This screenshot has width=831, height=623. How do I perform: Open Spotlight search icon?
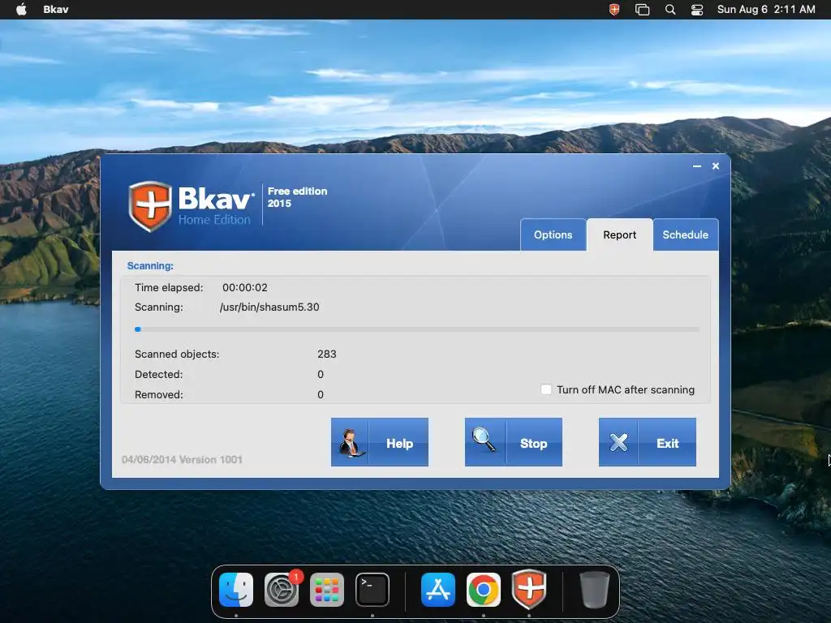(670, 9)
